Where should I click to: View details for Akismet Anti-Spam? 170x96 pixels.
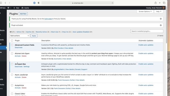(x=67, y=59)
